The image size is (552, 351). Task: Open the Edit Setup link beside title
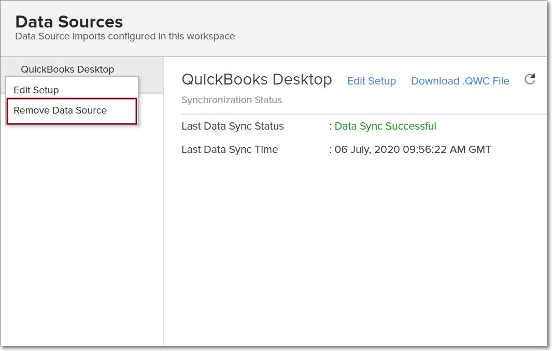point(371,81)
